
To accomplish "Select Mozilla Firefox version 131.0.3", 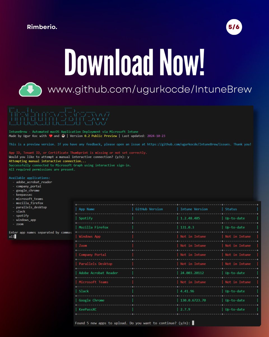I will [187, 227].
